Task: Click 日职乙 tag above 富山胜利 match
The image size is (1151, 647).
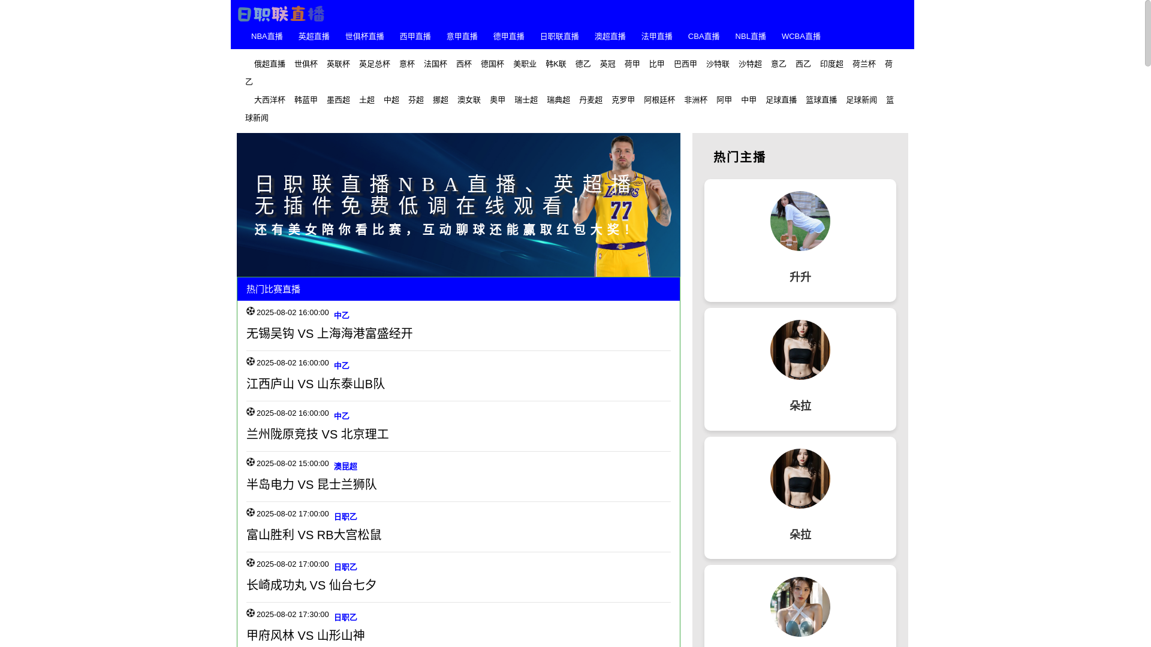Action: [x=345, y=516]
